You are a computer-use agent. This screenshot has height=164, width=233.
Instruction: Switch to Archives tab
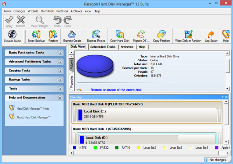pyautogui.click(x=127, y=47)
